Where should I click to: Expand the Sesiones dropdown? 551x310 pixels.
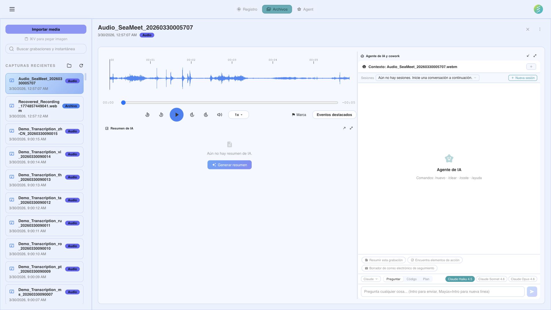click(x=427, y=78)
